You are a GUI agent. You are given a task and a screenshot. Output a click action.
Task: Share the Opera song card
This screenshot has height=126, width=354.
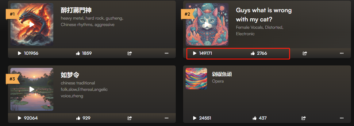[x=304, y=118]
